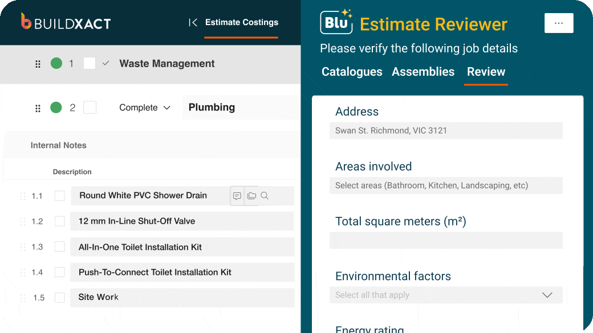Open the ellipsis menu in Estimate Reviewer
The width and height of the screenshot is (593, 333).
tap(559, 23)
